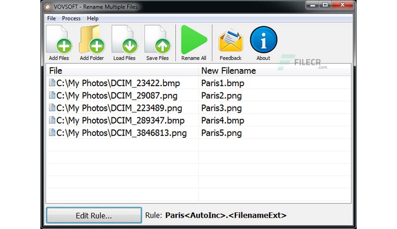This screenshot has height=229, width=397.
Task: Select row C:\My Photos\DCIM_223489.png
Action: pos(198,108)
